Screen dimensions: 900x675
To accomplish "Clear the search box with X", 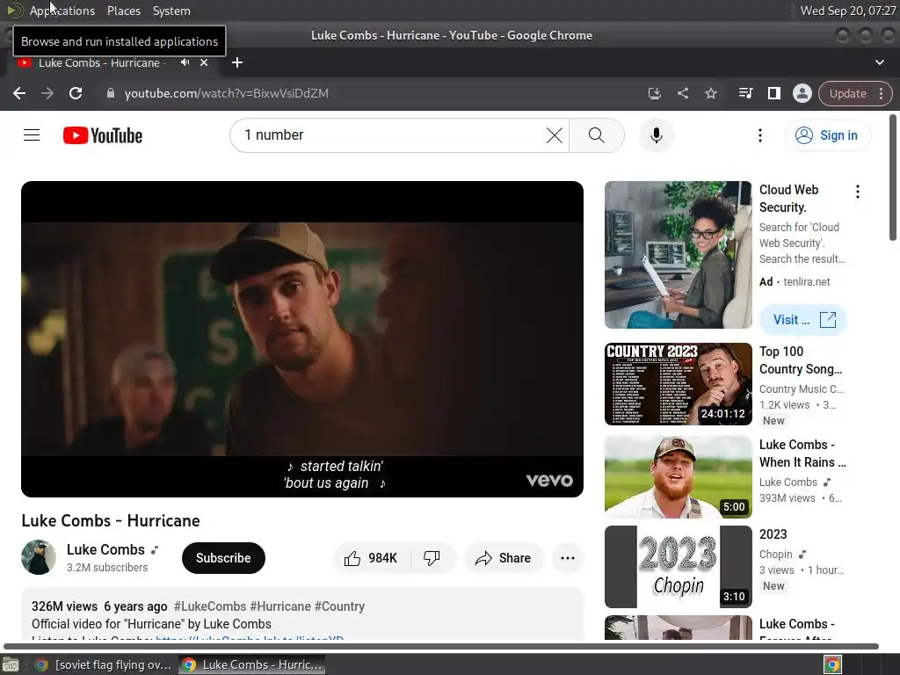I will point(554,135).
